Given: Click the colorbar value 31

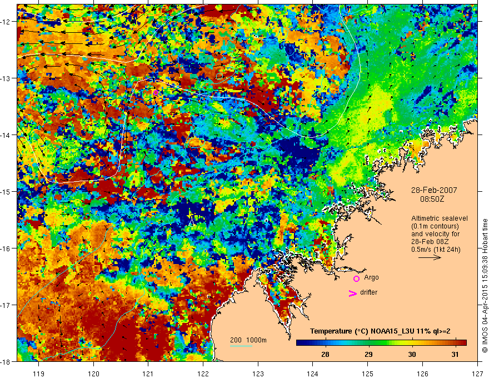Looking at the screenshot, I should [455, 354].
